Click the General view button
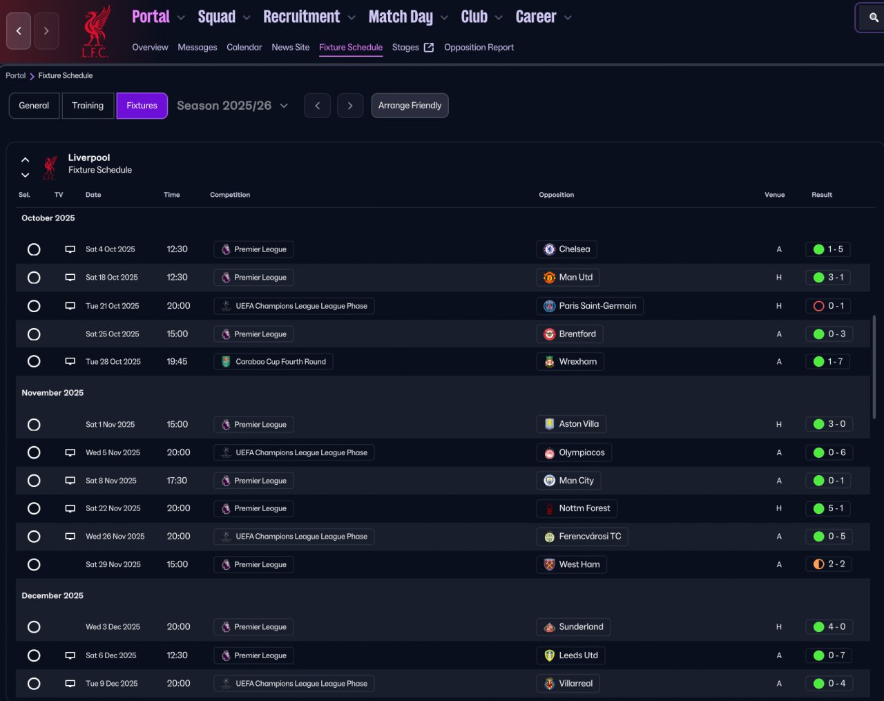Viewport: 884px width, 701px height. coord(34,106)
